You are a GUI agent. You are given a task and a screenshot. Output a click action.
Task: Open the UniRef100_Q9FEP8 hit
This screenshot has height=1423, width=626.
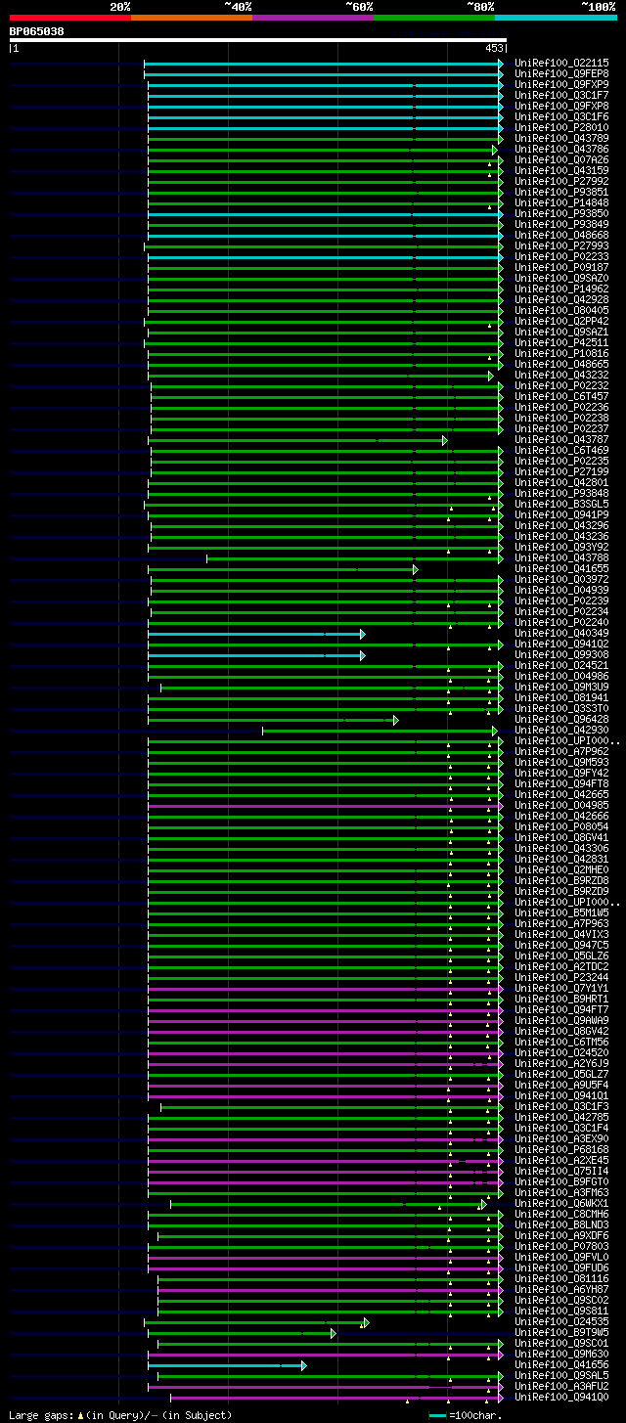[561, 74]
